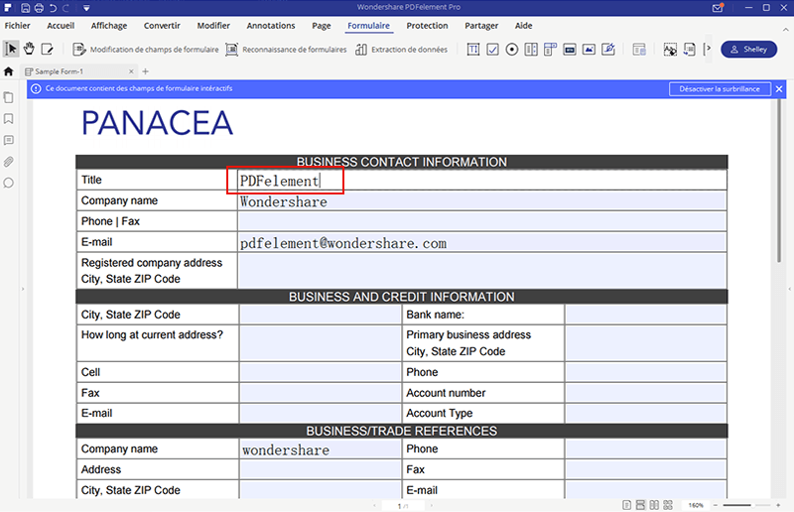Expand the quick access toolbar dropdown arrow
Image resolution: width=794 pixels, height=512 pixels.
86,8
